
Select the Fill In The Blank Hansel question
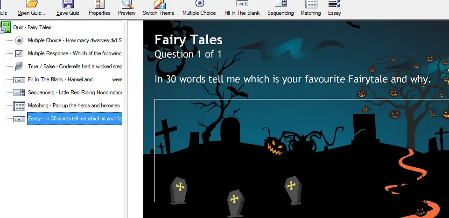tap(75, 79)
